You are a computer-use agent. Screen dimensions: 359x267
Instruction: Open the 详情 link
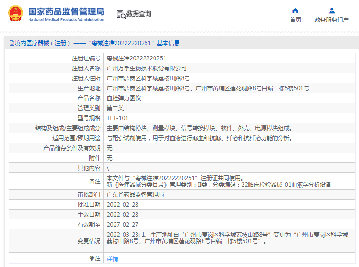(x=112, y=259)
